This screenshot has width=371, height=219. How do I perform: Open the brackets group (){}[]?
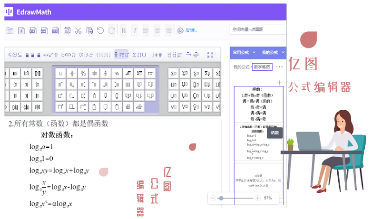tap(103, 55)
